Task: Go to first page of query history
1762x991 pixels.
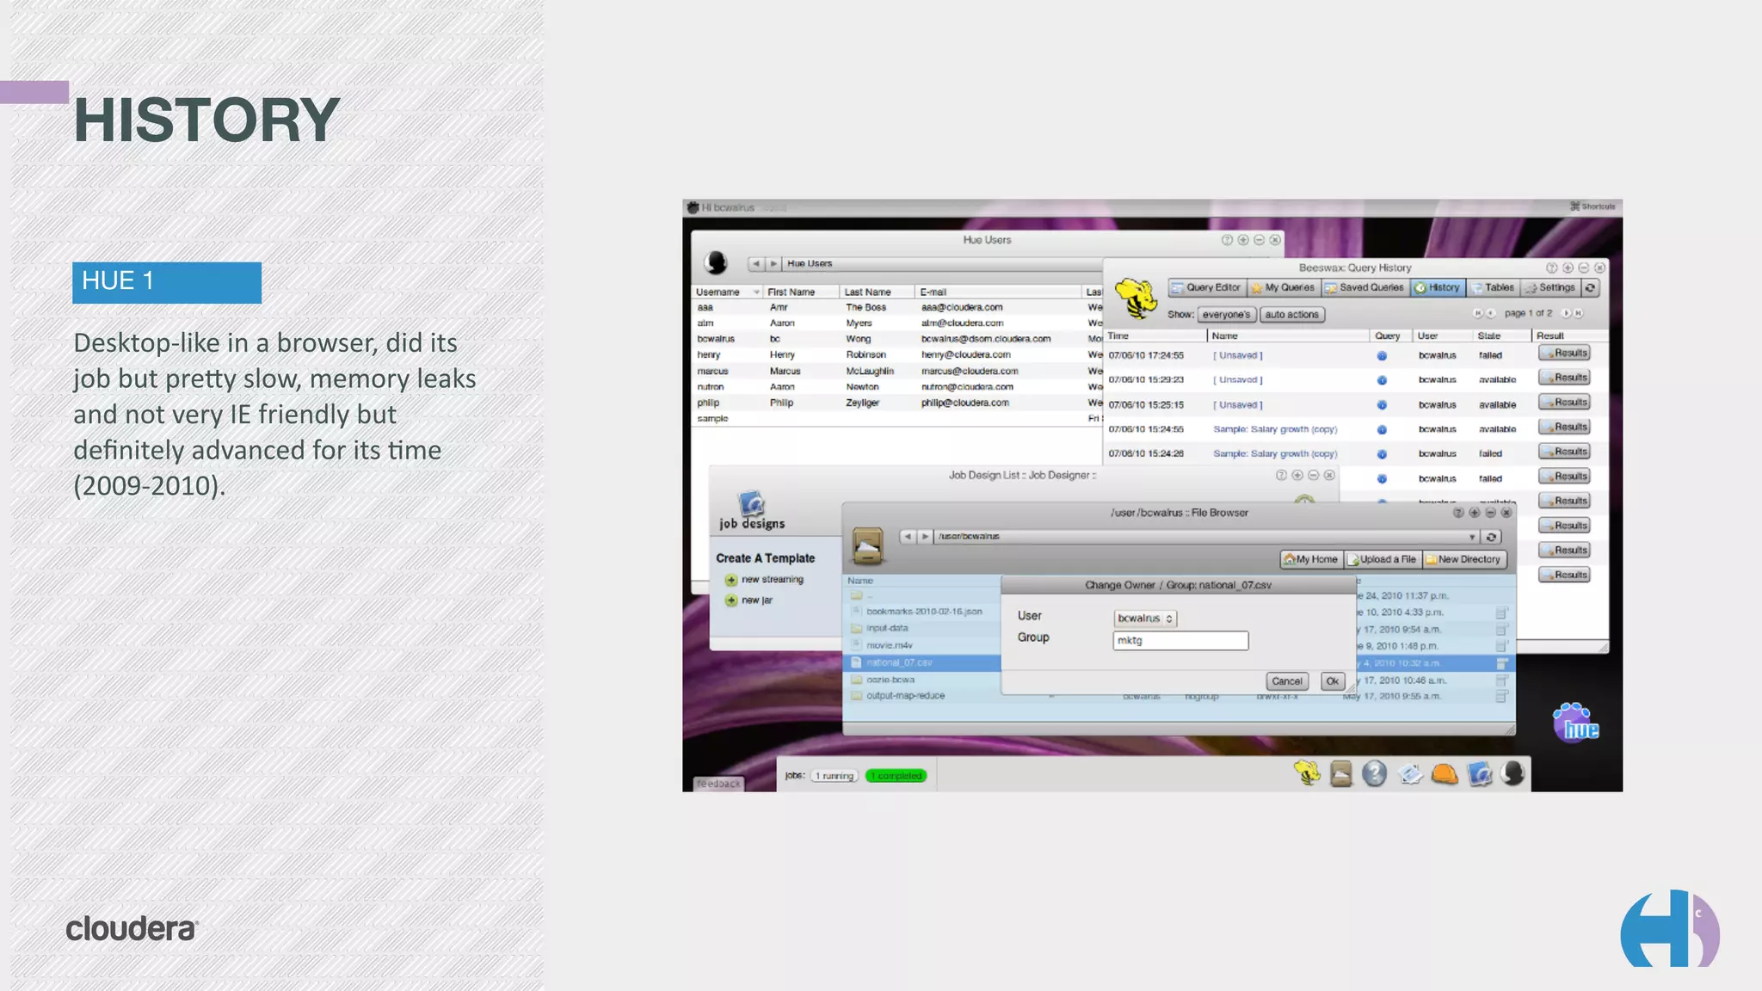Action: (1478, 313)
